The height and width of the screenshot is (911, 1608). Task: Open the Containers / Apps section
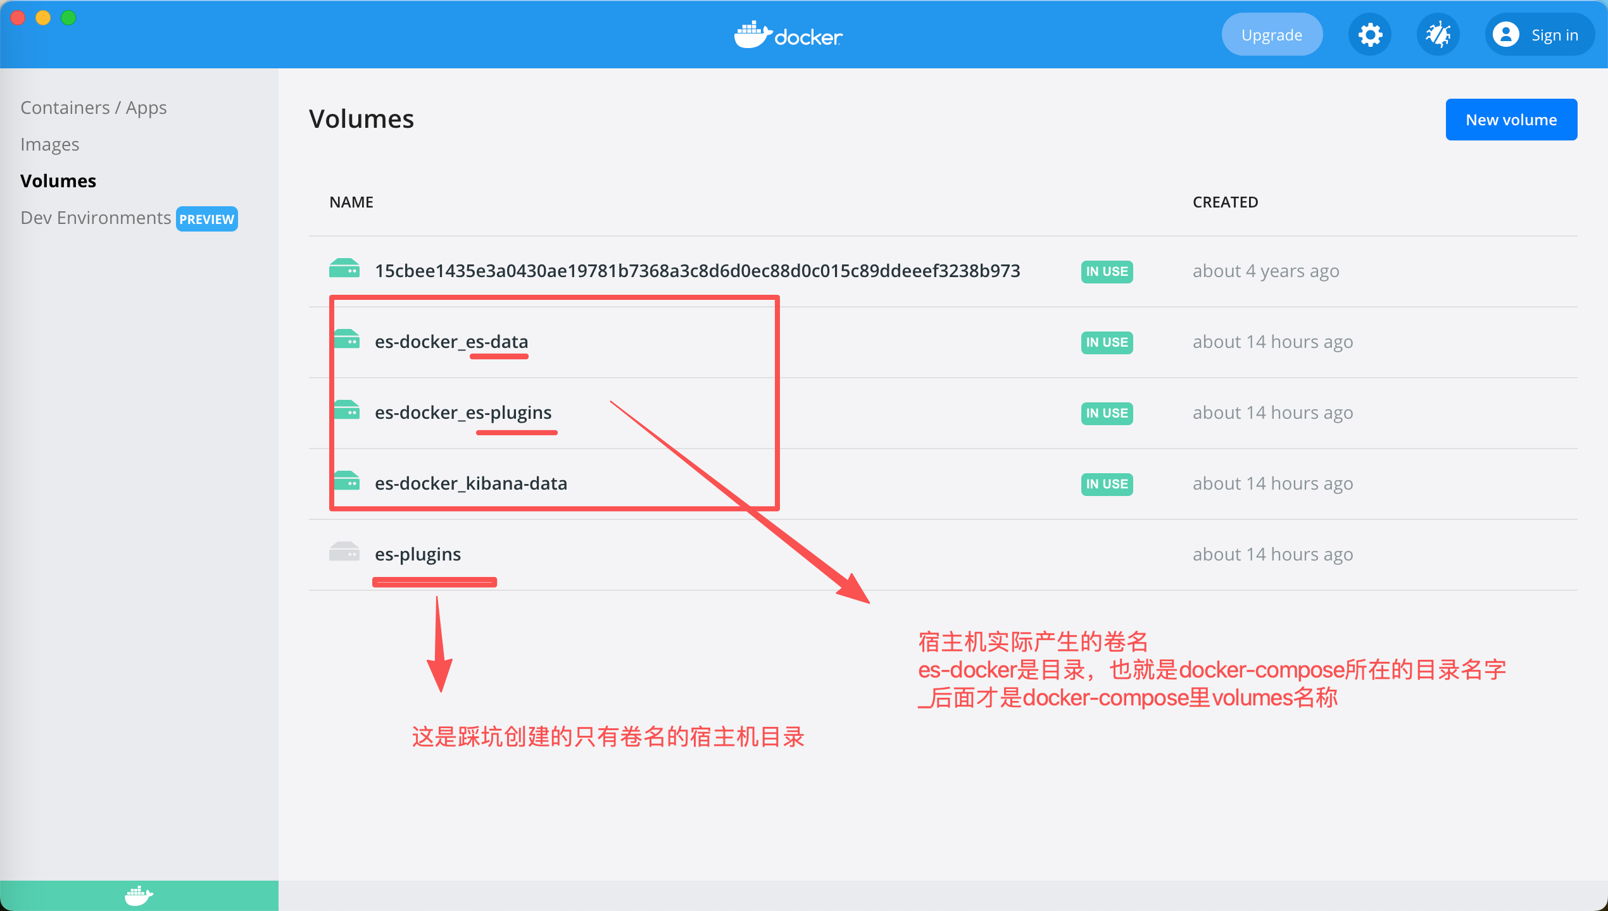point(94,108)
